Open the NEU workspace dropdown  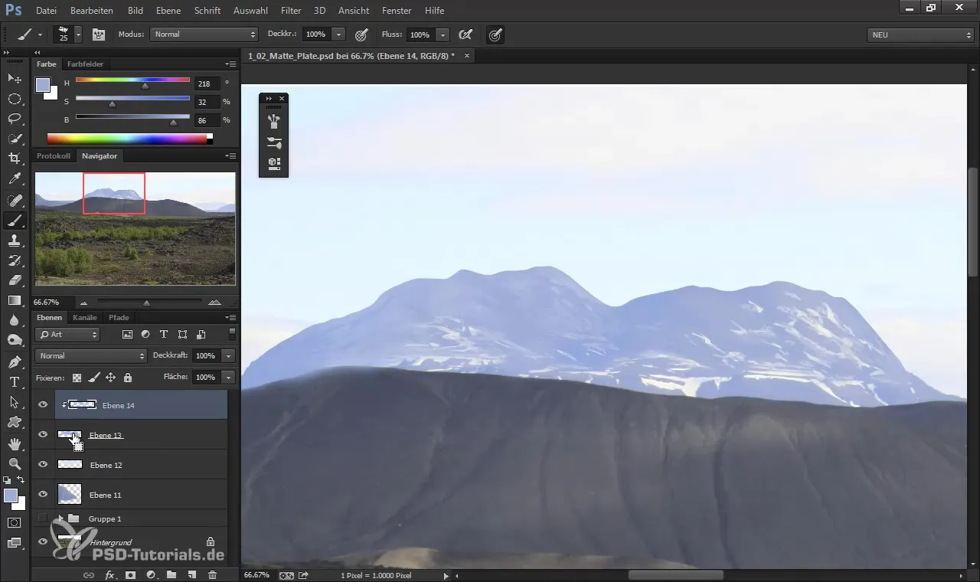[920, 34]
